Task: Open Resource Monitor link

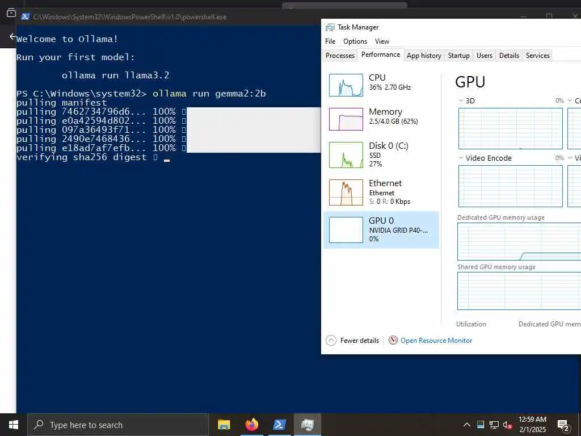Action: 436,341
